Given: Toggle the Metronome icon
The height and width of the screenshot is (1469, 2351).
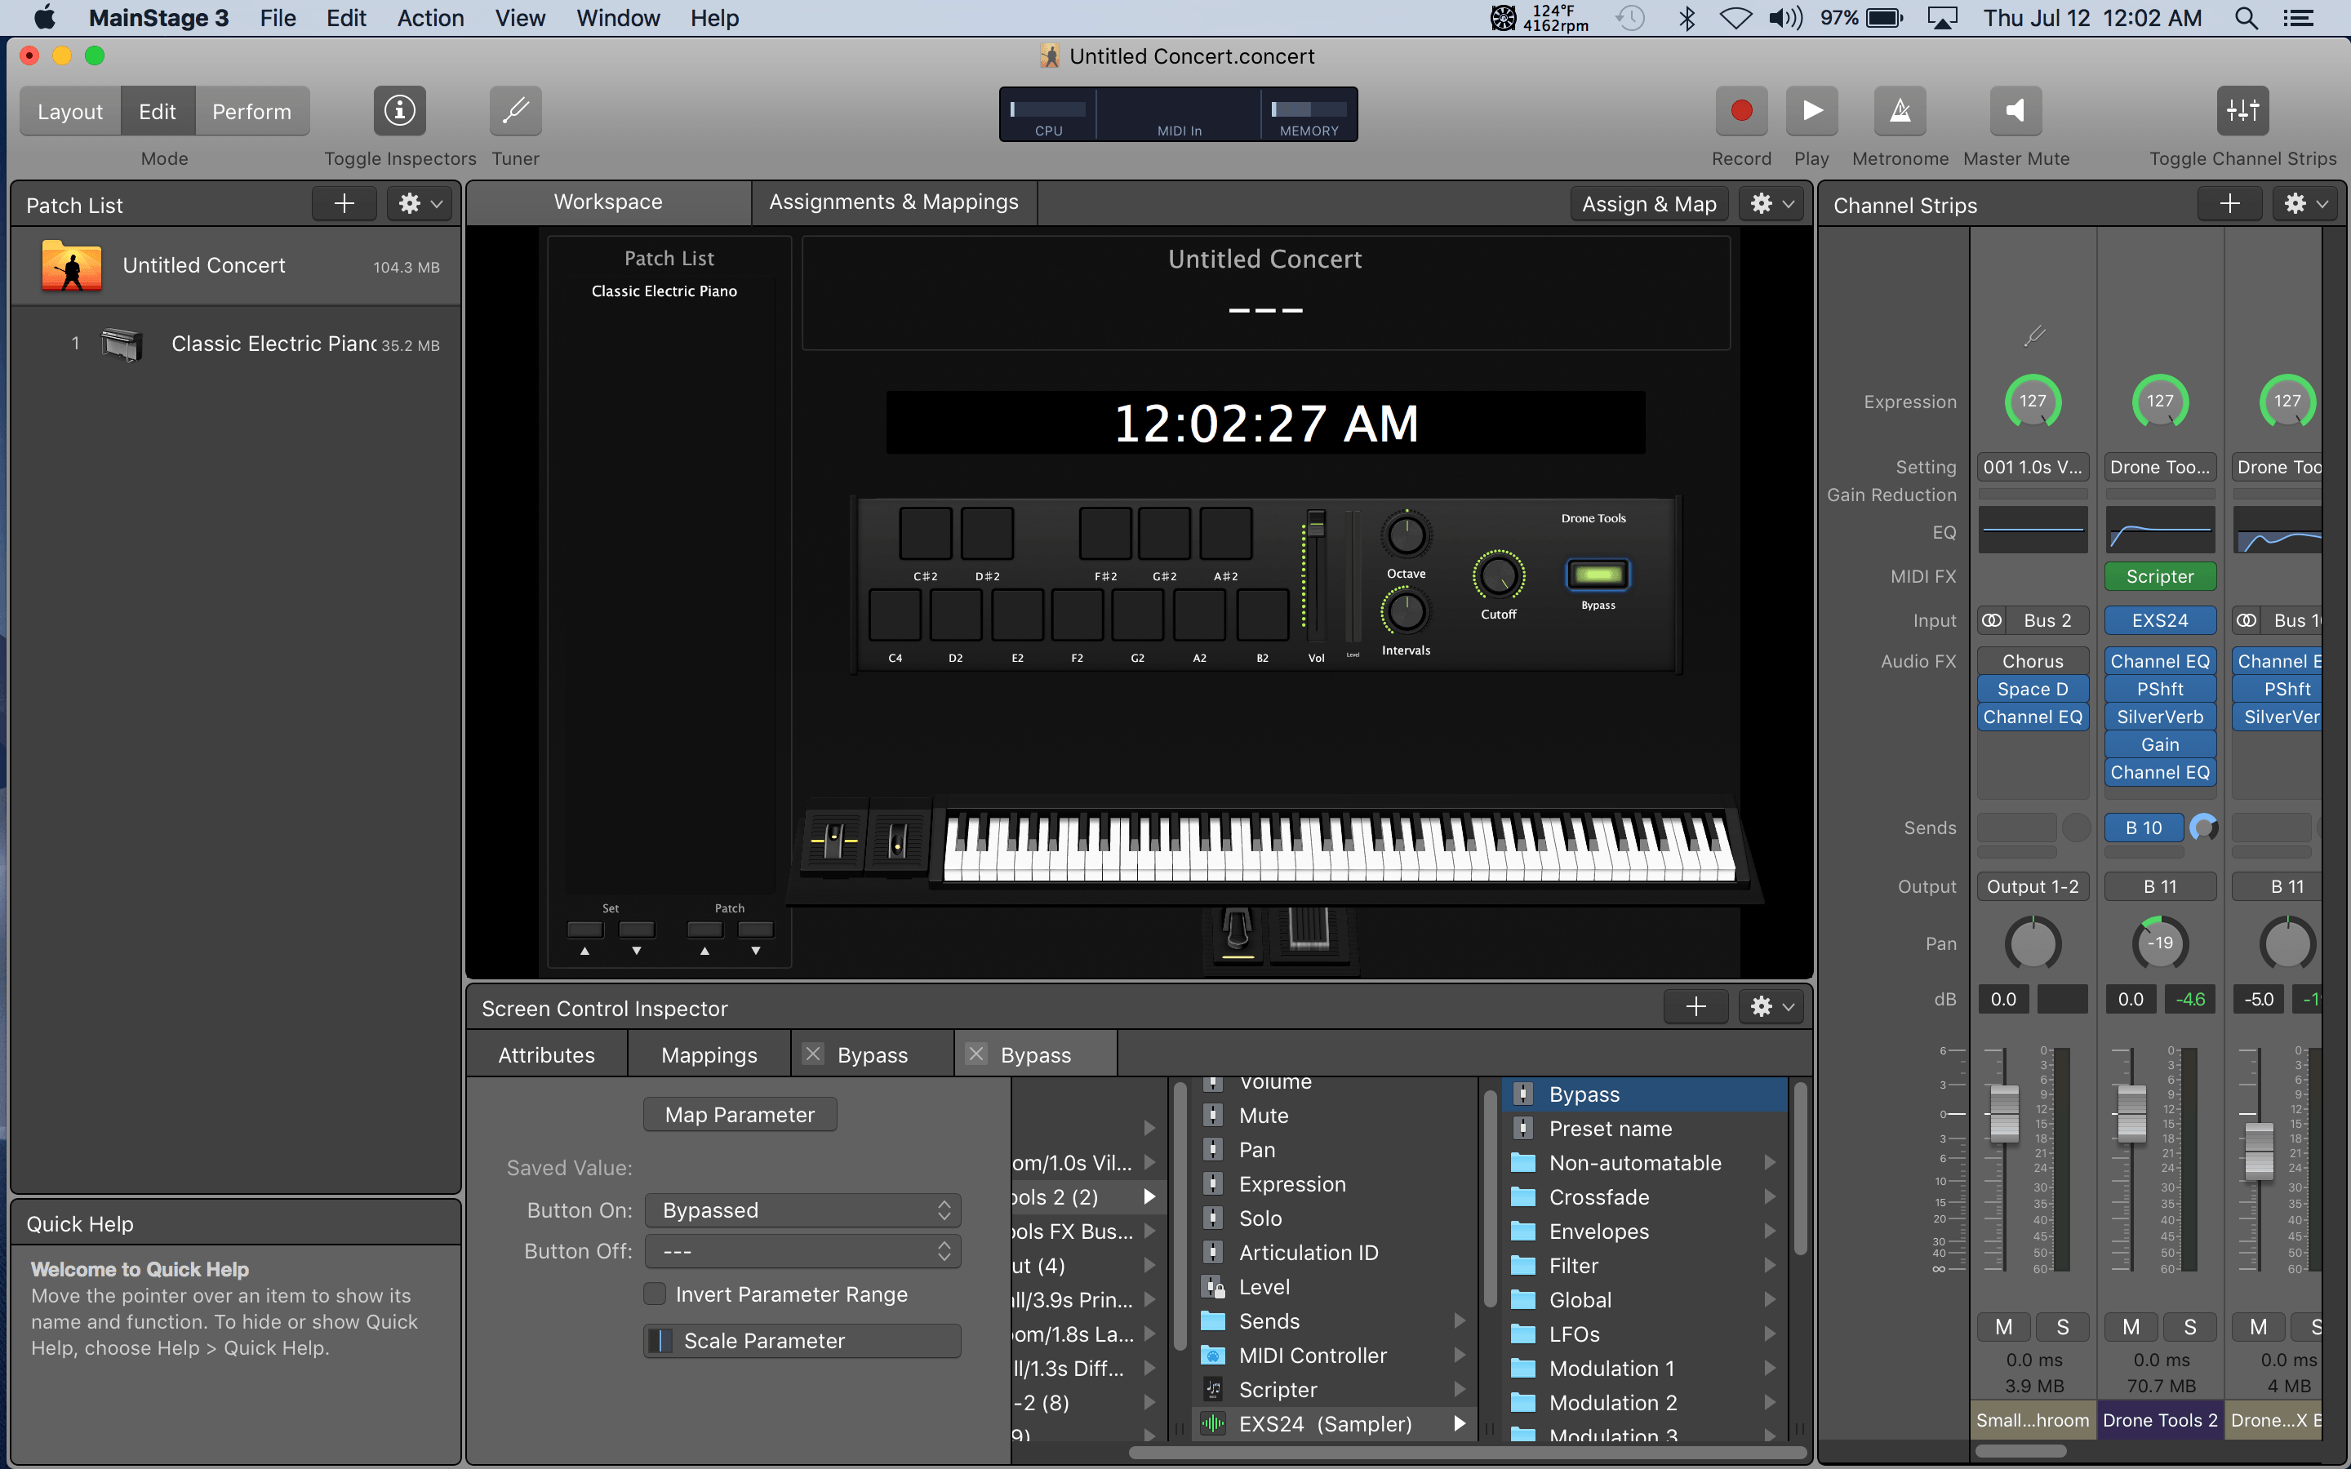Looking at the screenshot, I should click(x=1900, y=111).
